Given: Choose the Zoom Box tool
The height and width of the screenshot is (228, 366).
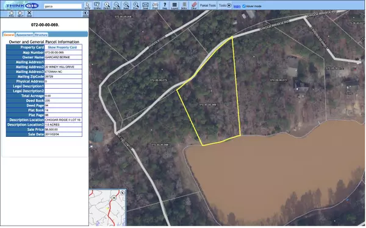Looking at the screenshot, I should 107,5.
